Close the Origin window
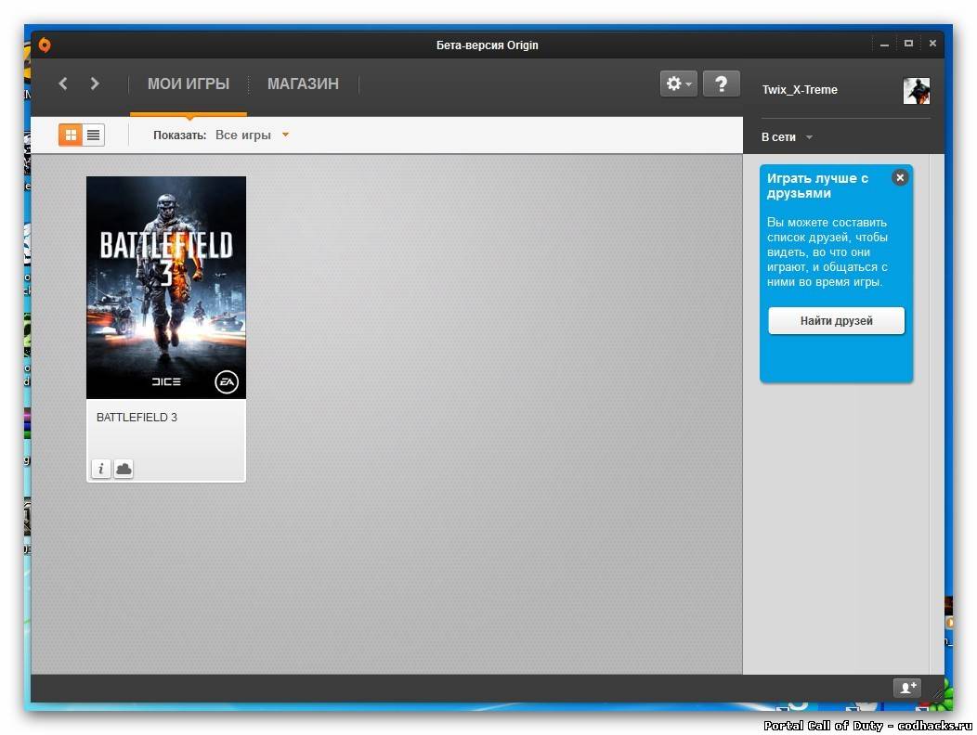This screenshot has width=977, height=735. coord(932,44)
